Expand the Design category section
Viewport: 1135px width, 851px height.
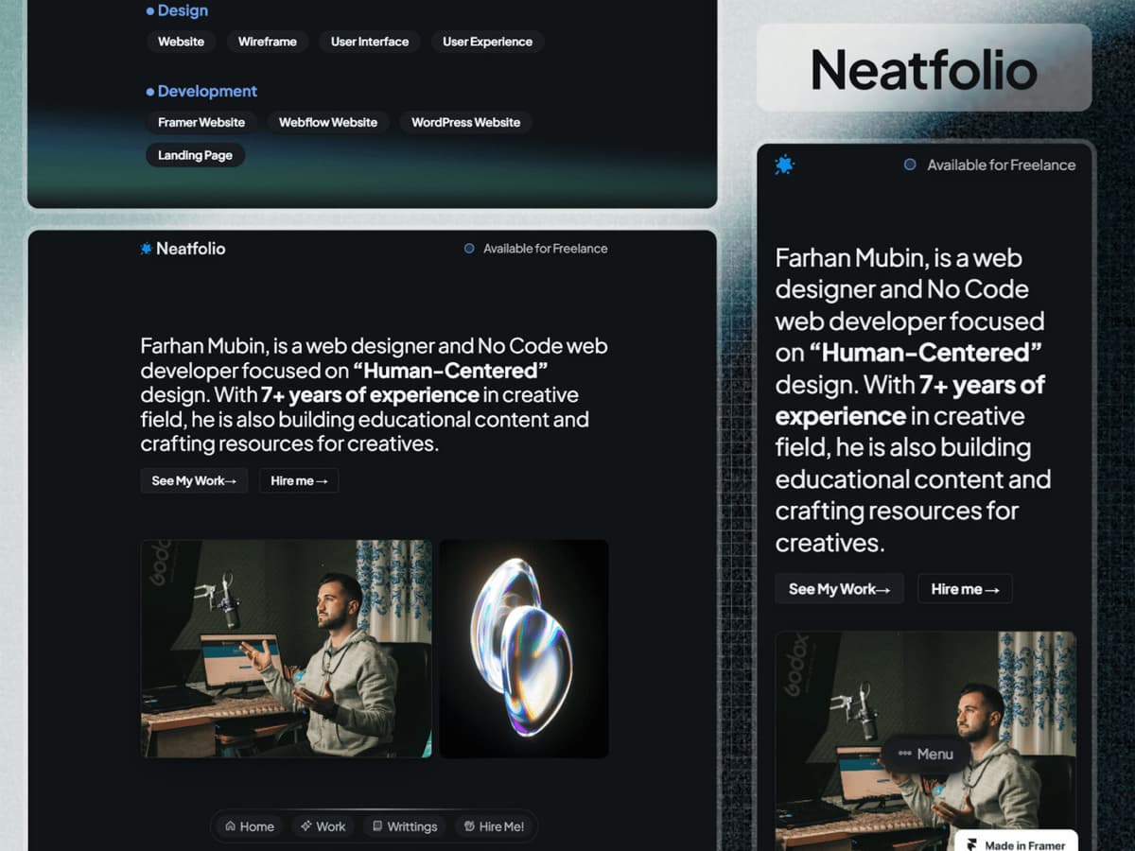pyautogui.click(x=181, y=10)
